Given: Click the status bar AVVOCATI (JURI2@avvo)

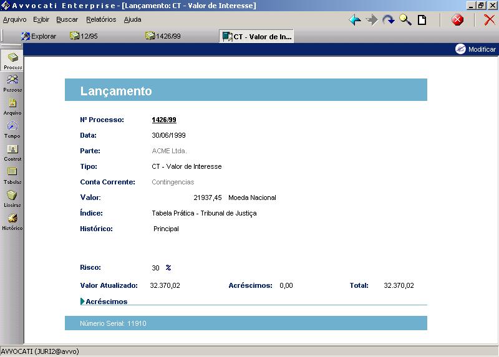Looking at the screenshot, I should click(40, 351).
